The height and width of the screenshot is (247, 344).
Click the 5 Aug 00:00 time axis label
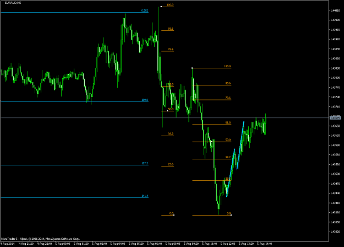[63, 244]
